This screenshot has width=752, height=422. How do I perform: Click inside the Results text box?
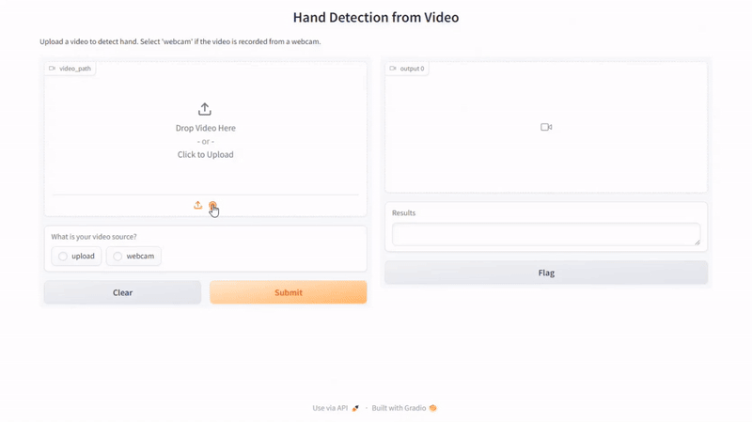[546, 235]
